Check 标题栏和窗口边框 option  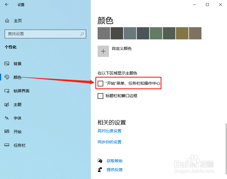tap(100, 96)
